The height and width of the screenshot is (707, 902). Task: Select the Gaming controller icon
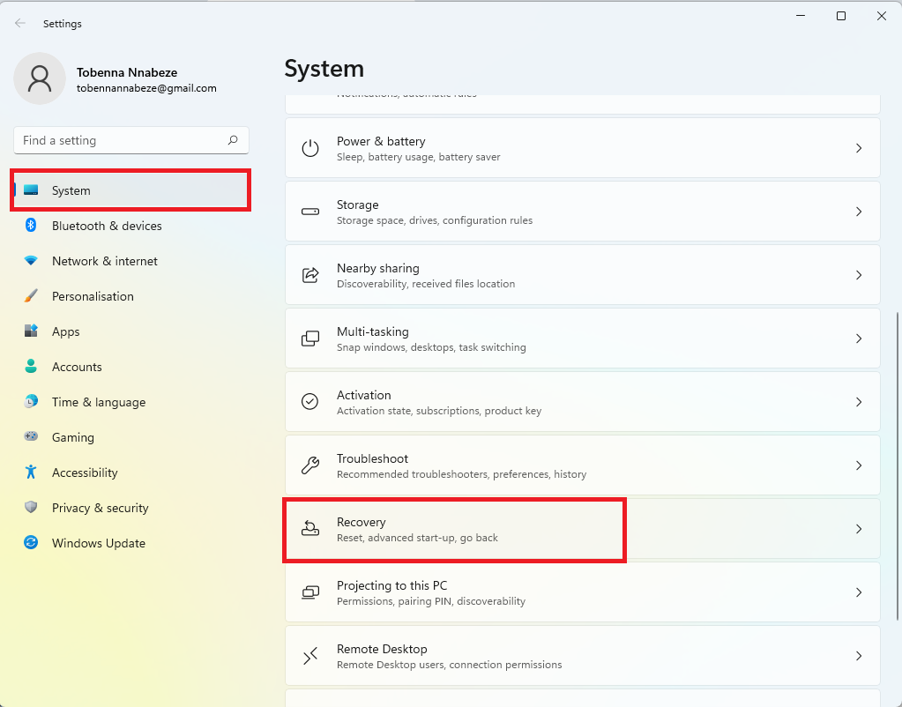(32, 437)
